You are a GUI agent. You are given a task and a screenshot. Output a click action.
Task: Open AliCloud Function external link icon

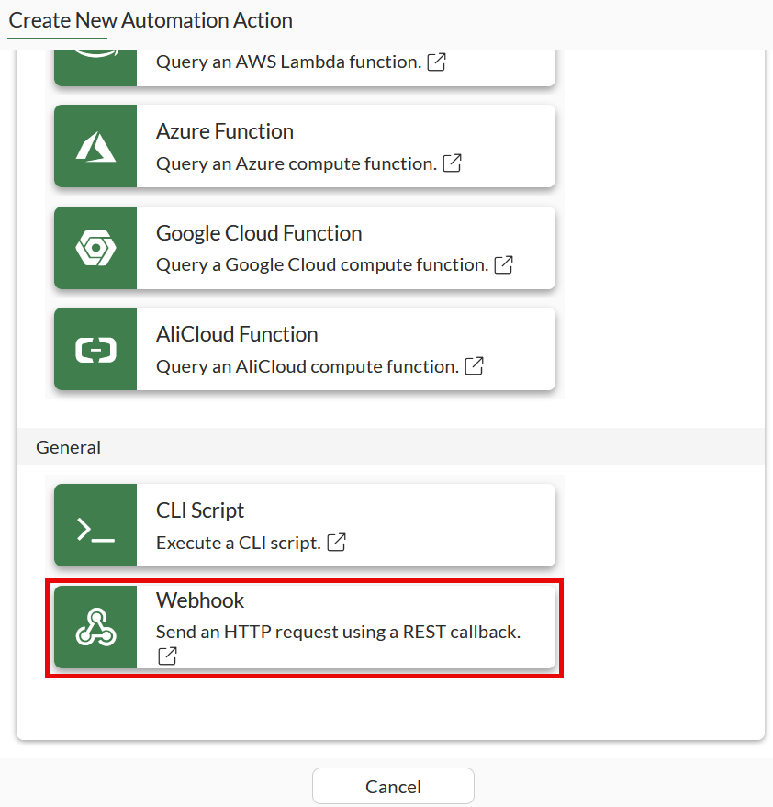point(475,365)
